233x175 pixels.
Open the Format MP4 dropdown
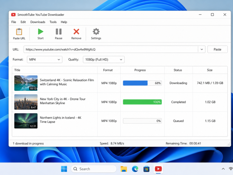pyautogui.click(x=45, y=60)
